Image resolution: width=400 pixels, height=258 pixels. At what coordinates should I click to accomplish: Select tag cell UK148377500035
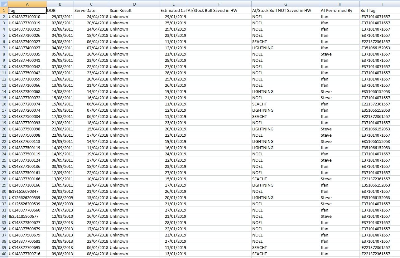click(27, 54)
